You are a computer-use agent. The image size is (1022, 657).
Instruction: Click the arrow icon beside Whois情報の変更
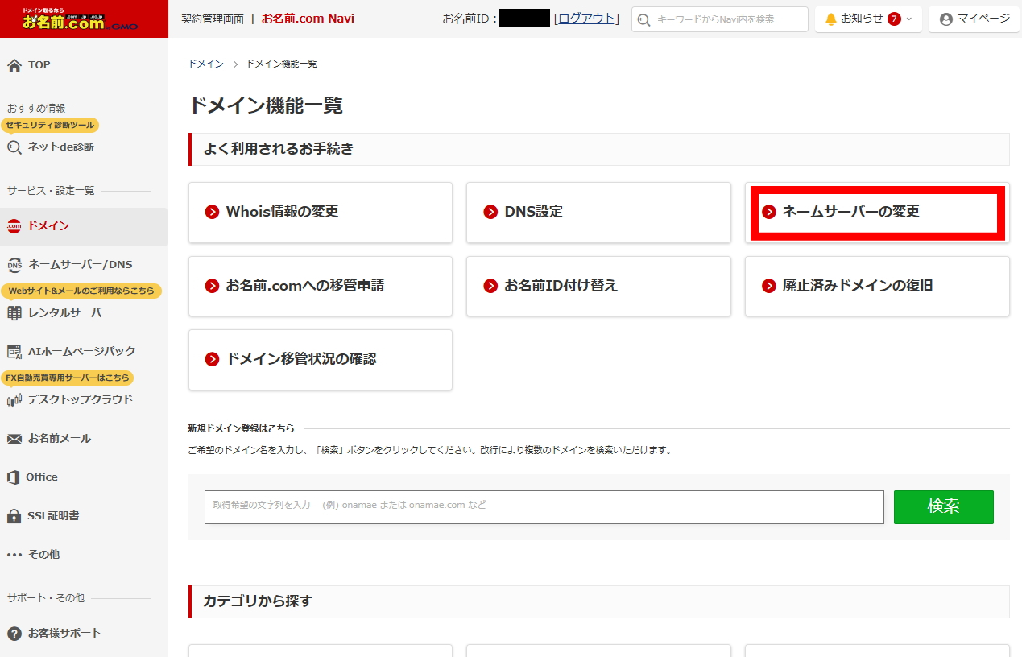click(x=212, y=213)
